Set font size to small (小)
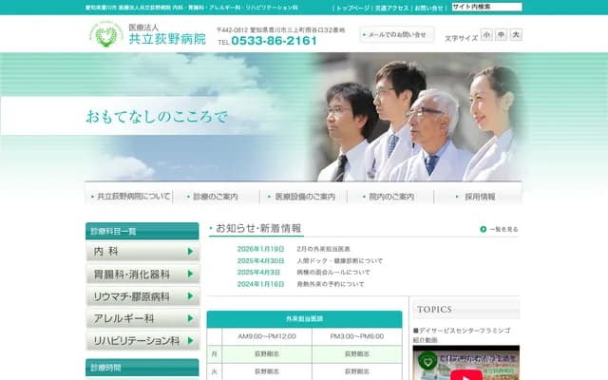The width and height of the screenshot is (608, 380). [486, 34]
